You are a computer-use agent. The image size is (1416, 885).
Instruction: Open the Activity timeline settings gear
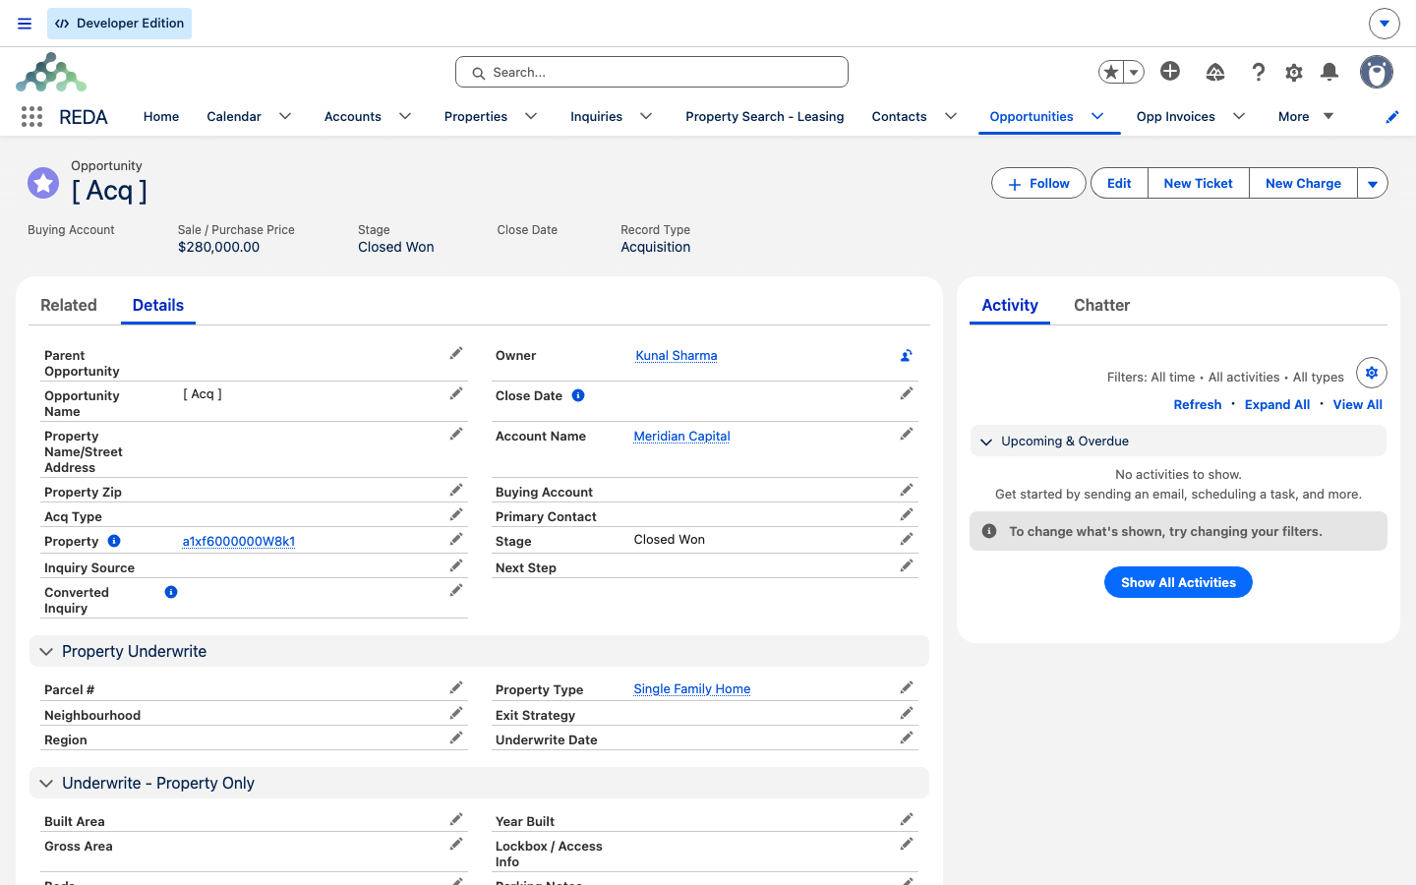[x=1372, y=373]
